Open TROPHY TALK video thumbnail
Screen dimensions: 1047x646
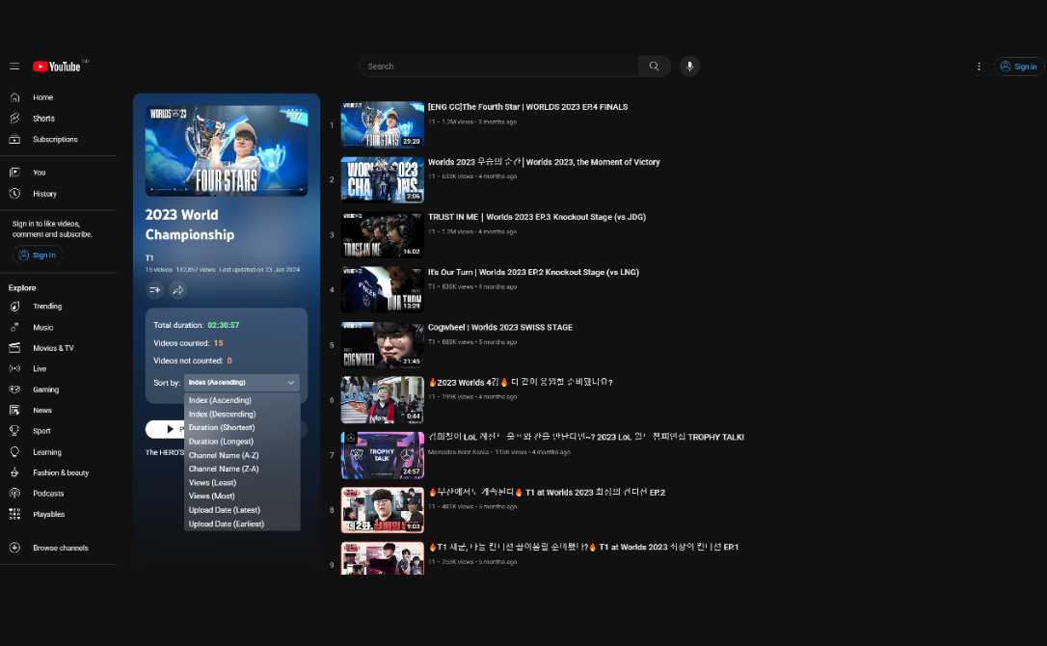pos(383,456)
